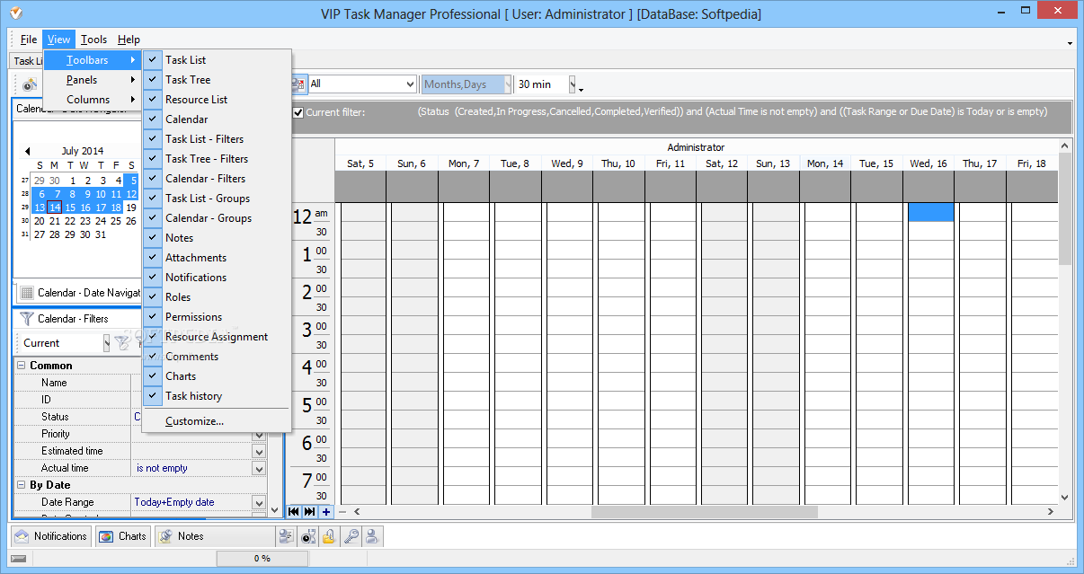Switch to the Charts bottom tab

tap(123, 536)
